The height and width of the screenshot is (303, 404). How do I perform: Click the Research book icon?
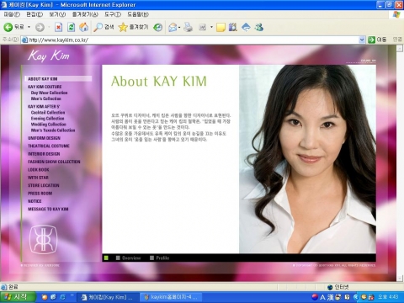click(233, 27)
